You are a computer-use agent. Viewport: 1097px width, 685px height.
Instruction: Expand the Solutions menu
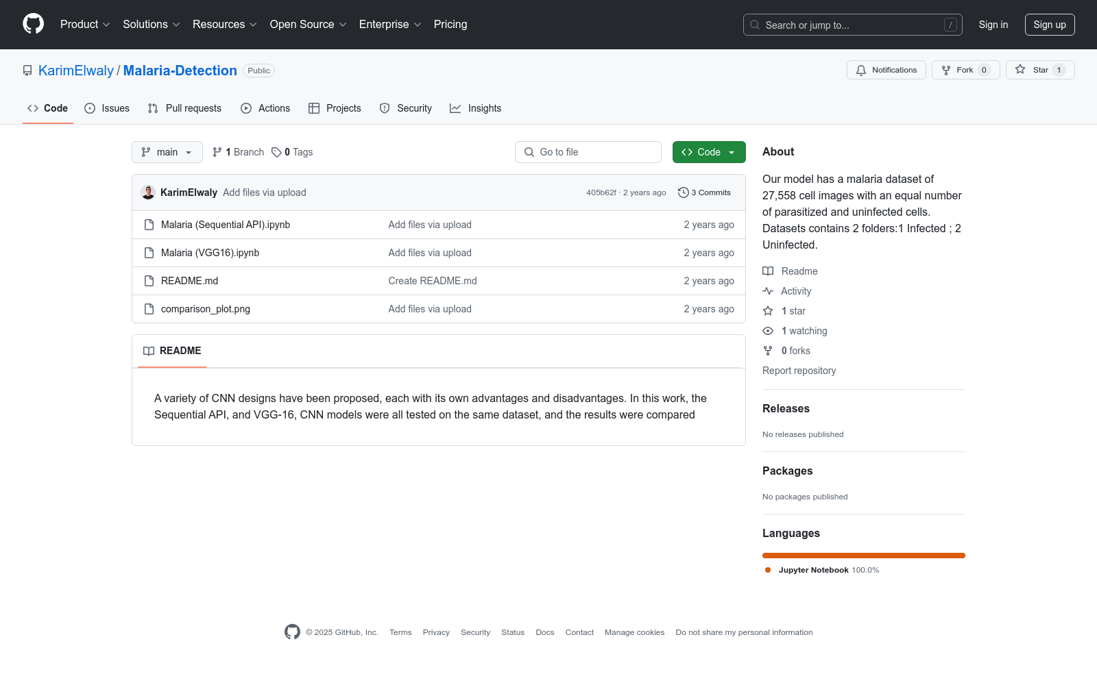click(152, 25)
